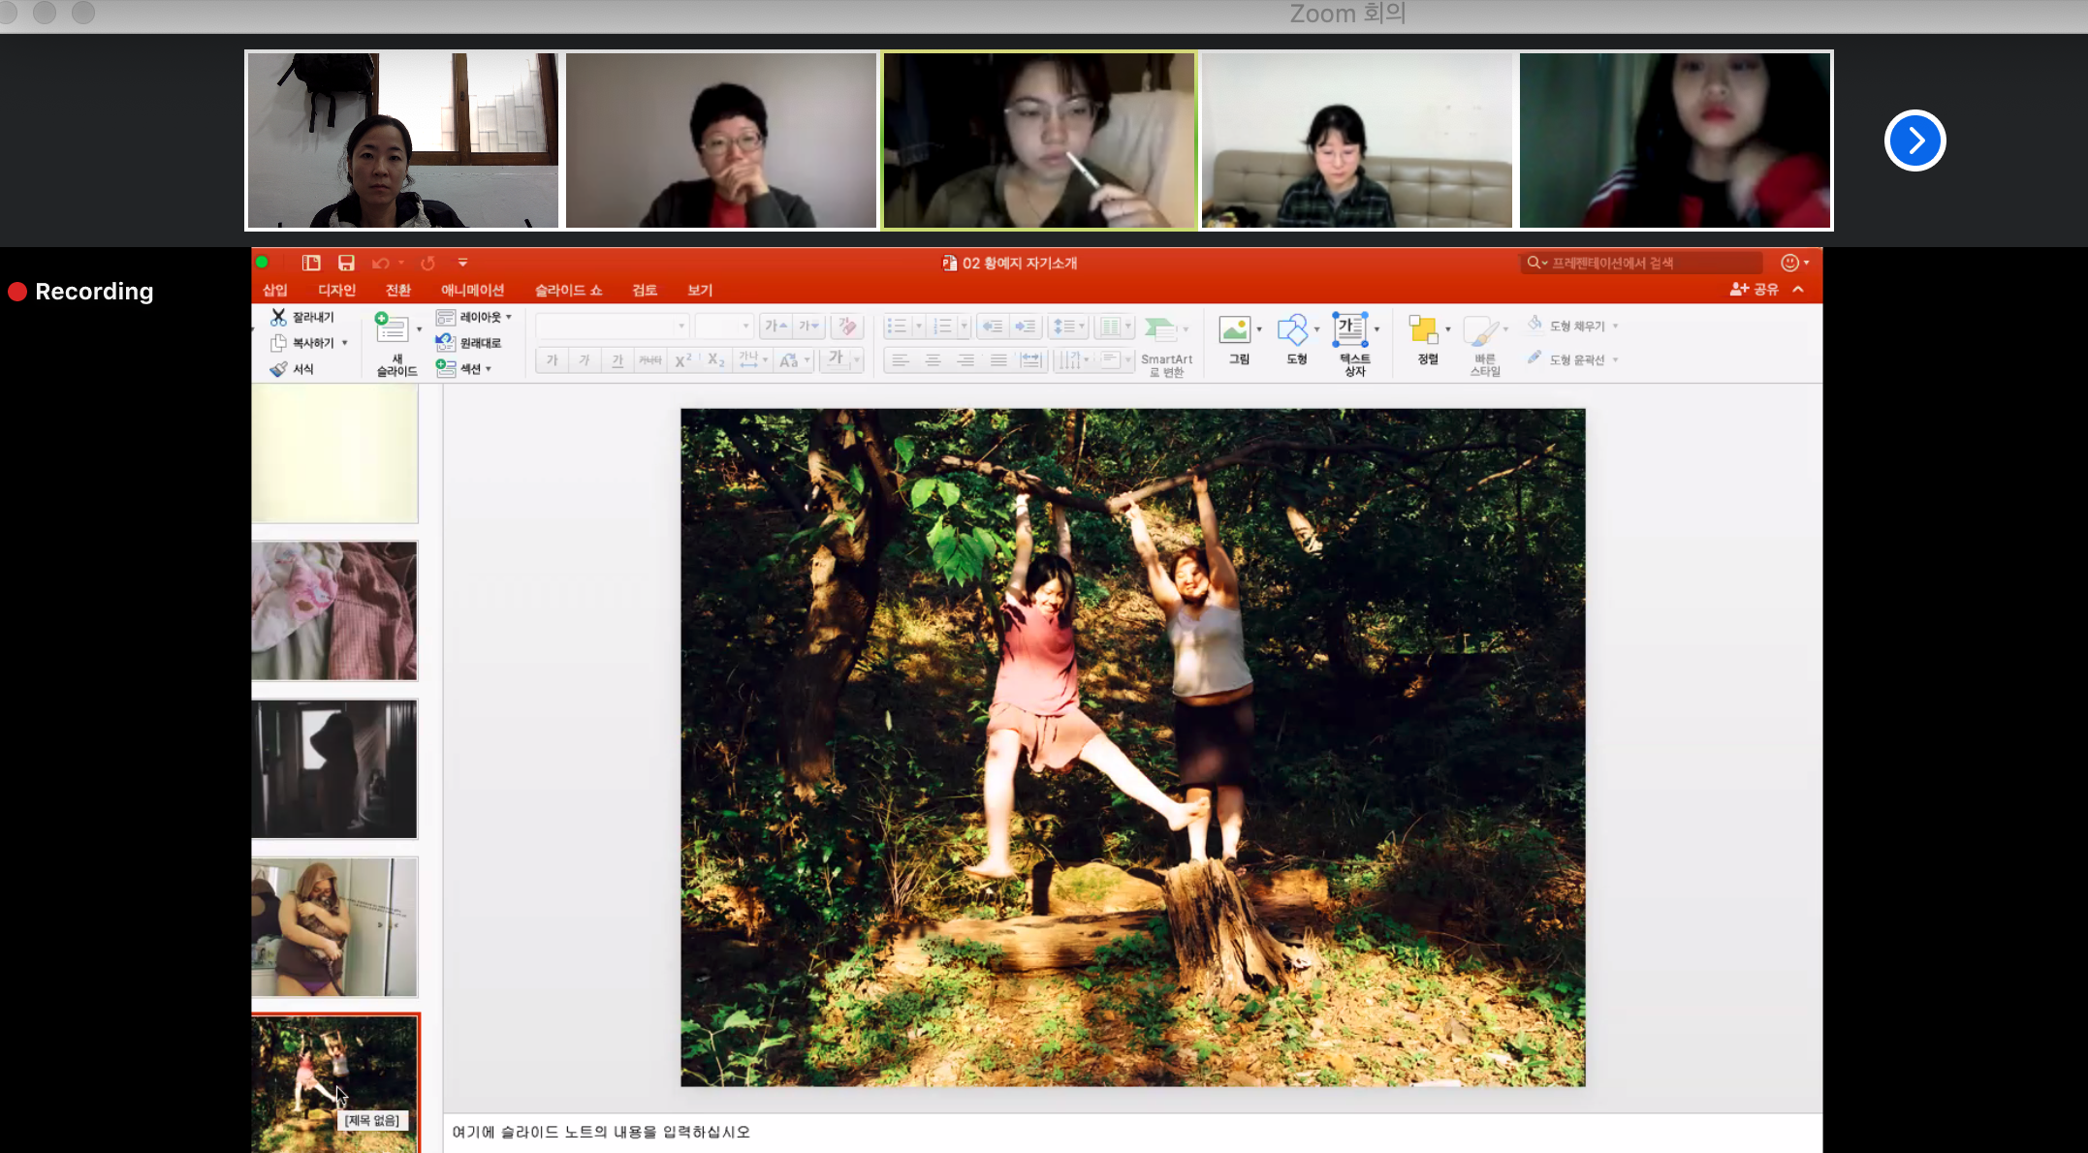
Task: Click the 새 슬라이드 (New Slide) icon
Action: (x=392, y=329)
